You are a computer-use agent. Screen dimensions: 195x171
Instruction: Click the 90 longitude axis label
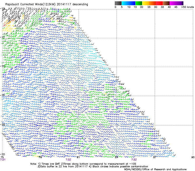pyautogui.click(x=193, y=157)
